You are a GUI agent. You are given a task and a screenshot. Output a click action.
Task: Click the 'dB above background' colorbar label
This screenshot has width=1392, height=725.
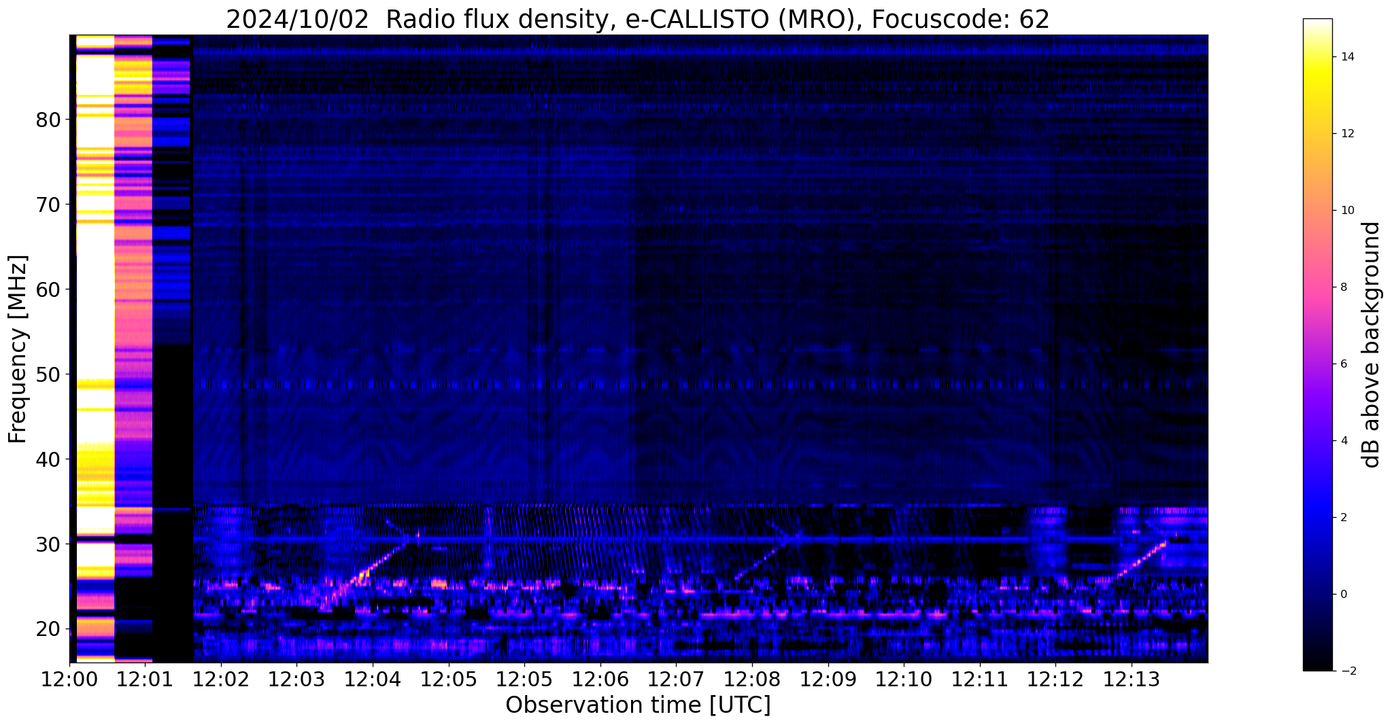point(1371,344)
